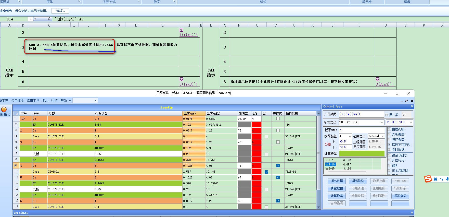Screen dimensions: 449x217
Task: Open the Excel Name Box dropdown
Action: coord(30,19)
